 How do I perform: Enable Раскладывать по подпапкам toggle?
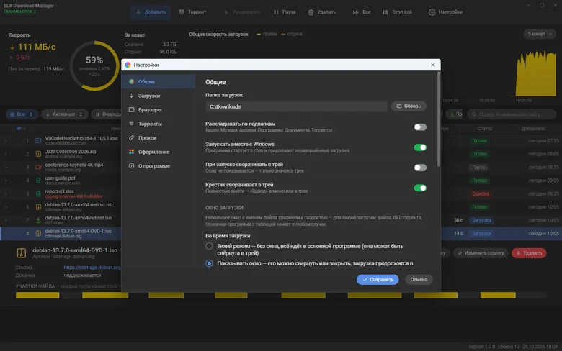[420, 127]
